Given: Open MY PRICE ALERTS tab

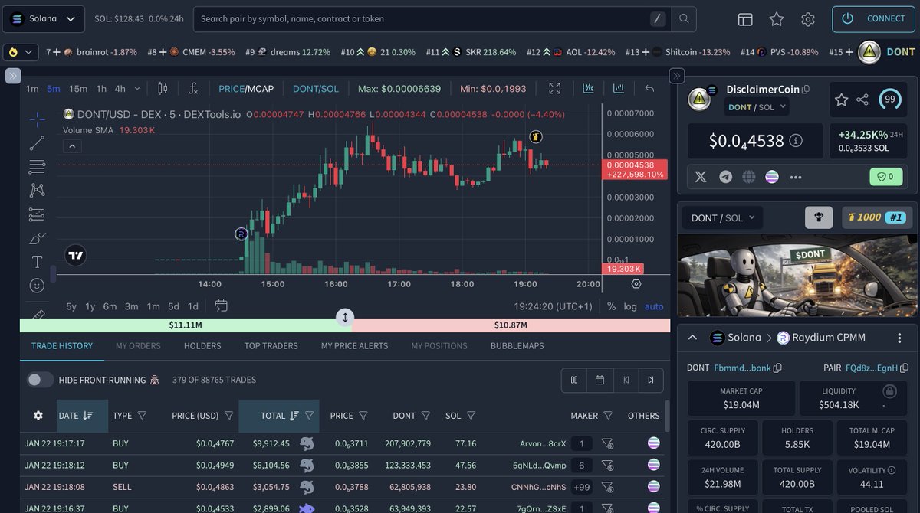Looking at the screenshot, I should [354, 346].
